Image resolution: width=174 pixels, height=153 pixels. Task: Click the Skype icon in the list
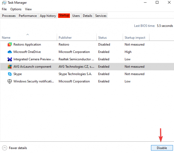(10, 74)
